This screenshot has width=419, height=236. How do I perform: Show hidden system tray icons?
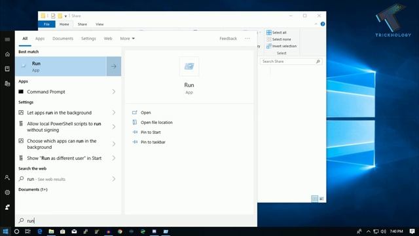tap(369, 231)
